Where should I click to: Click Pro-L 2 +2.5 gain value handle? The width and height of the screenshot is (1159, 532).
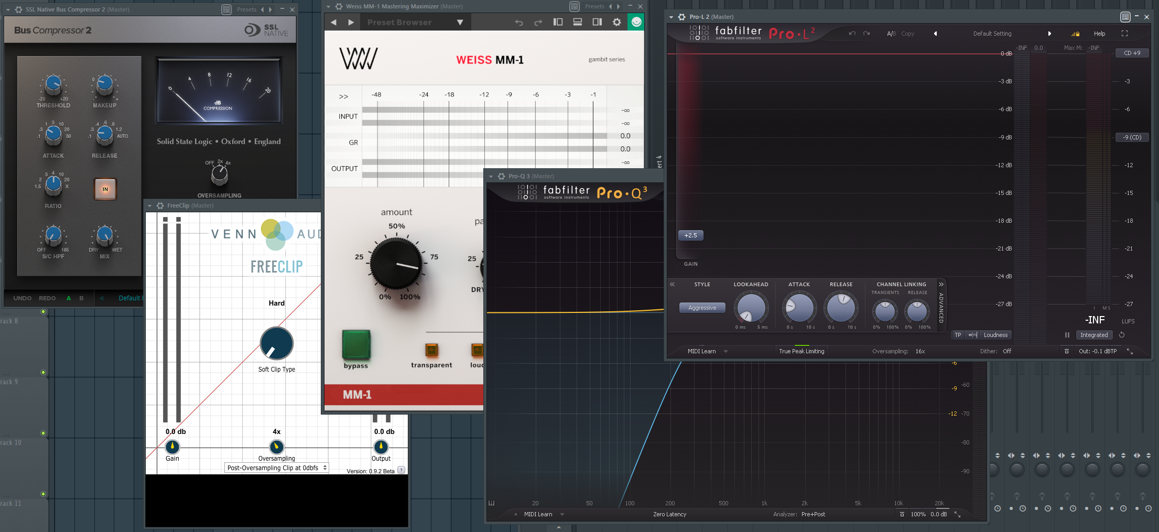[x=690, y=235]
